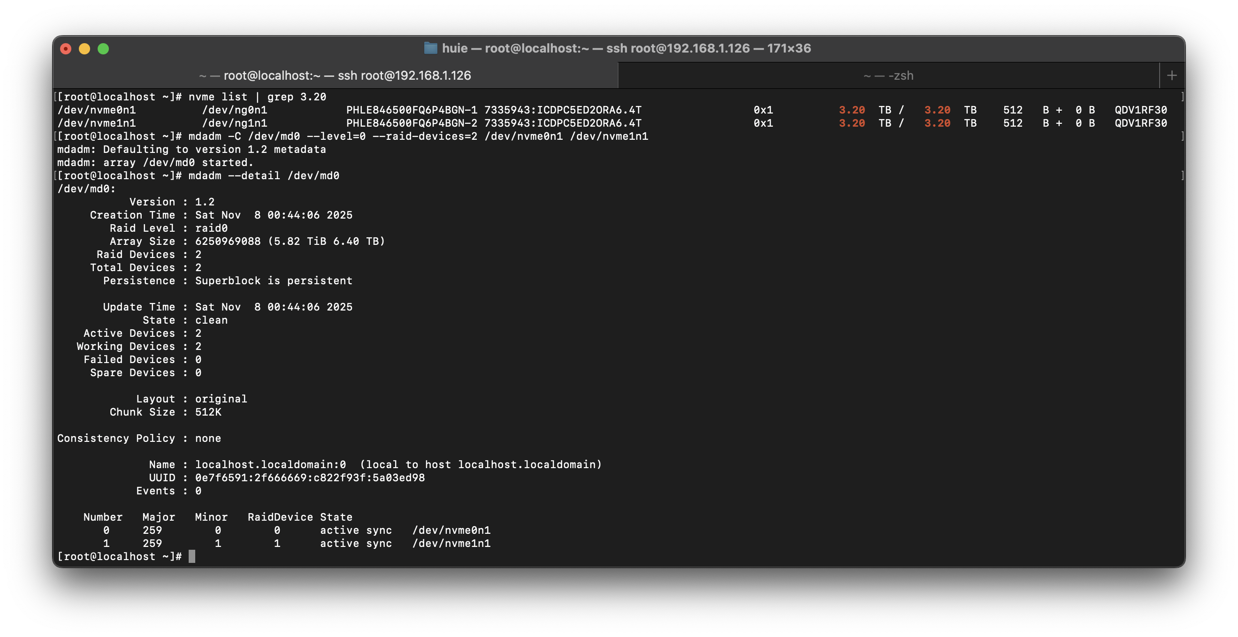Click /dev/nvme1n1 in the device table
Image resolution: width=1238 pixels, height=637 pixels.
click(451, 543)
